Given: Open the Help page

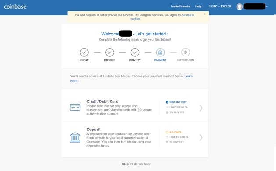Looking at the screenshot, I should pyautogui.click(x=198, y=7).
